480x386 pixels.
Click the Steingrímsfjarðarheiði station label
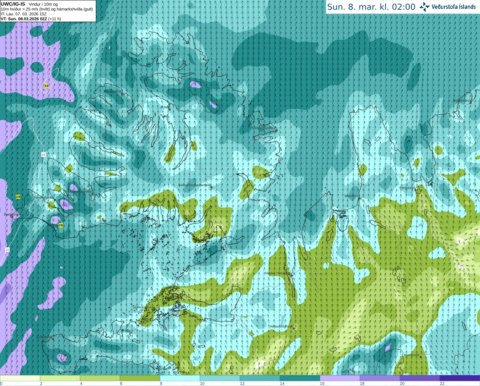coord(195,185)
